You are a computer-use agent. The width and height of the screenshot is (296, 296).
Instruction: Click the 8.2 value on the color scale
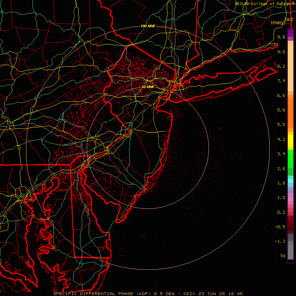pyautogui.click(x=281, y=66)
